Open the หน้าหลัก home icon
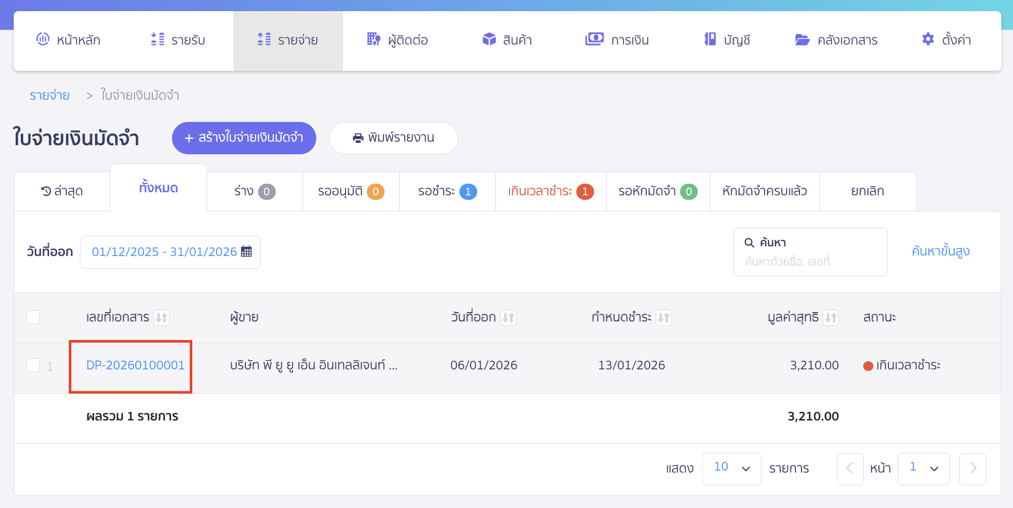Viewport: 1013px width, 508px height. point(44,40)
